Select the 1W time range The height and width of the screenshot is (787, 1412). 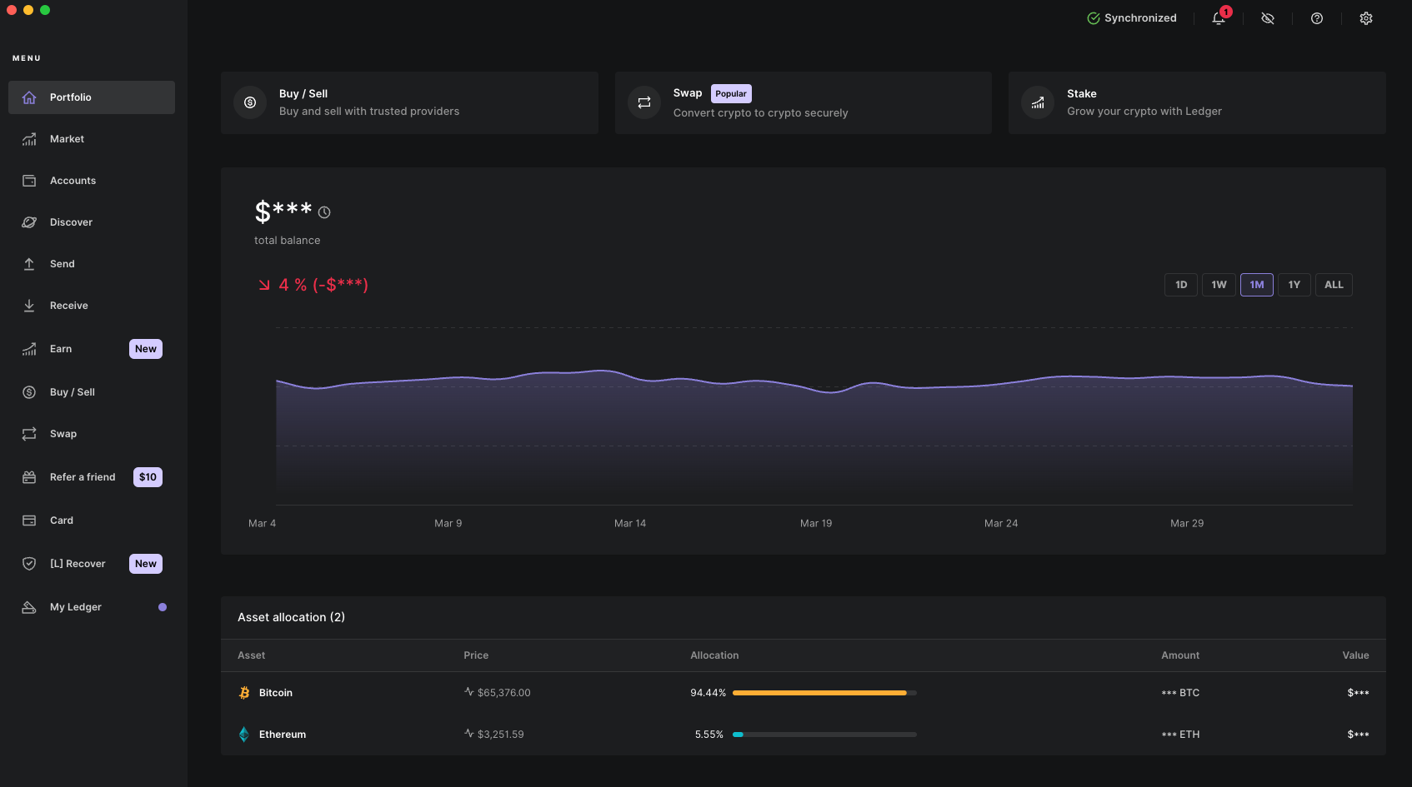tap(1219, 285)
